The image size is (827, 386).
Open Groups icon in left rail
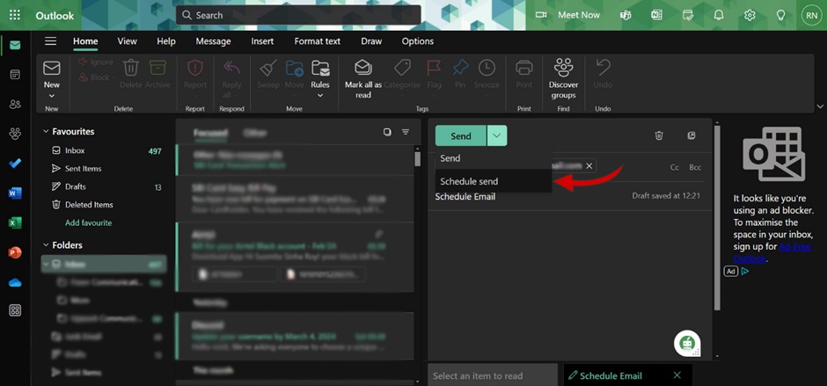click(x=15, y=134)
